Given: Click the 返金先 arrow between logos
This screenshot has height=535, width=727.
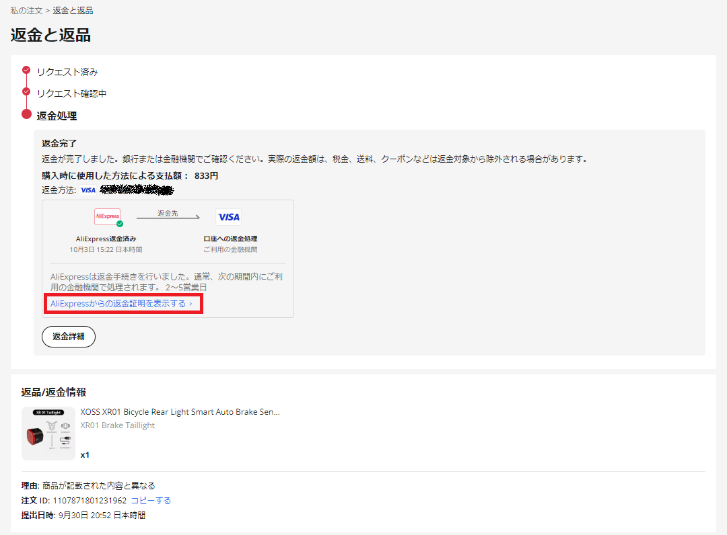Looking at the screenshot, I should pos(168,216).
